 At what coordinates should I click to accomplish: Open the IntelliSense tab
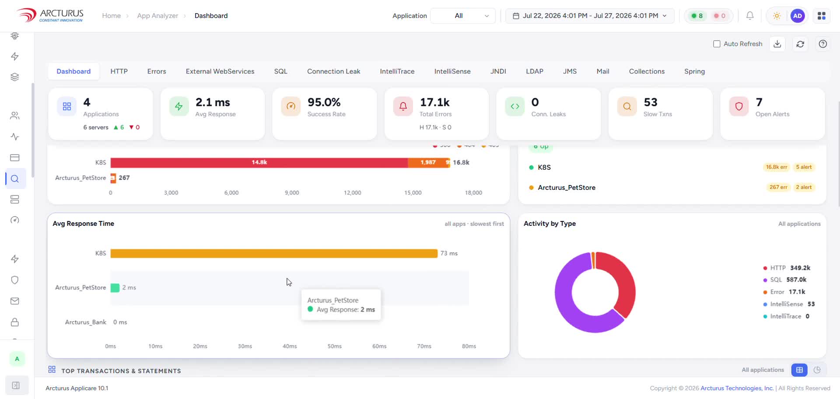[x=452, y=71]
